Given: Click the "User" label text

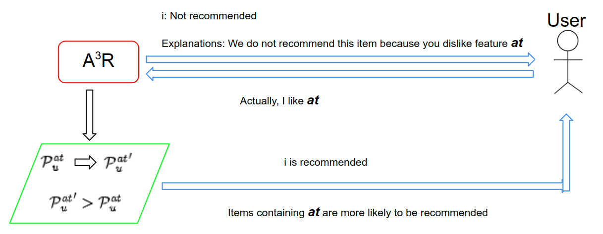Looking at the screenshot, I should pos(566,20).
